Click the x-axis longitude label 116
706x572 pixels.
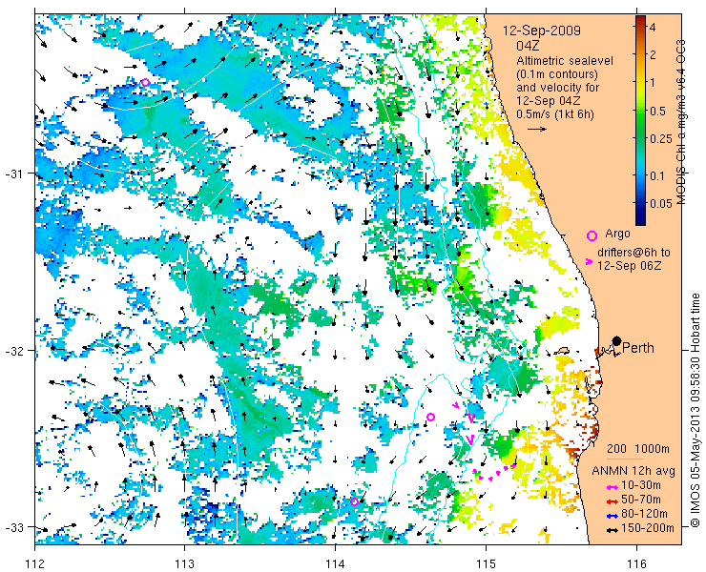pos(636,563)
